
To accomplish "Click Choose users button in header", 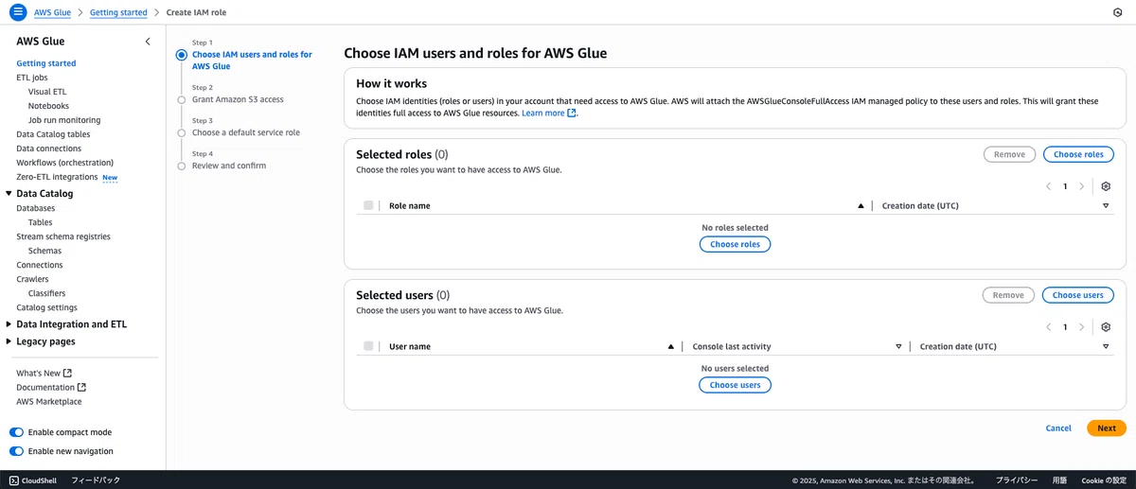I will [x=1078, y=295].
